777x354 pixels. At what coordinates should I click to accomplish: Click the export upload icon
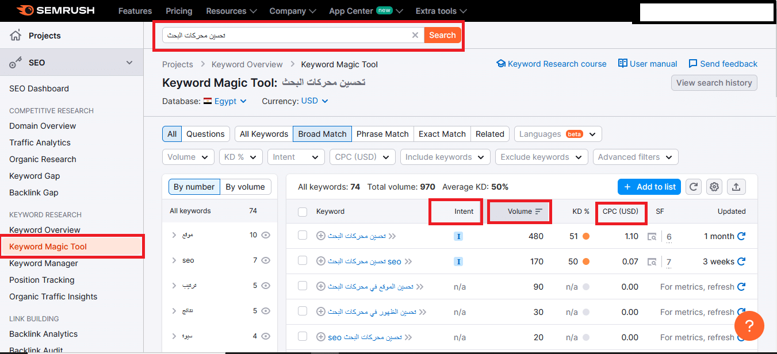point(736,187)
